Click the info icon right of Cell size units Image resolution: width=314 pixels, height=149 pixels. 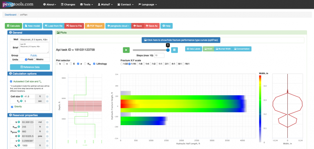[x=47, y=97]
